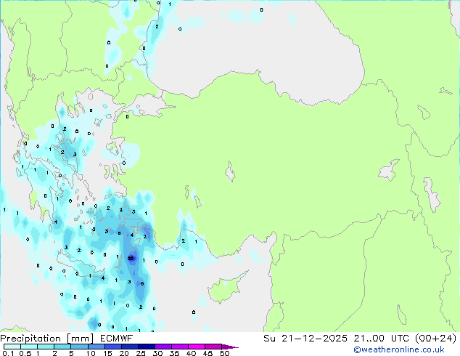Screen dimensions: 460x356
Task: Select the 45 to 50 mm legend swatch
Action: tap(213, 347)
